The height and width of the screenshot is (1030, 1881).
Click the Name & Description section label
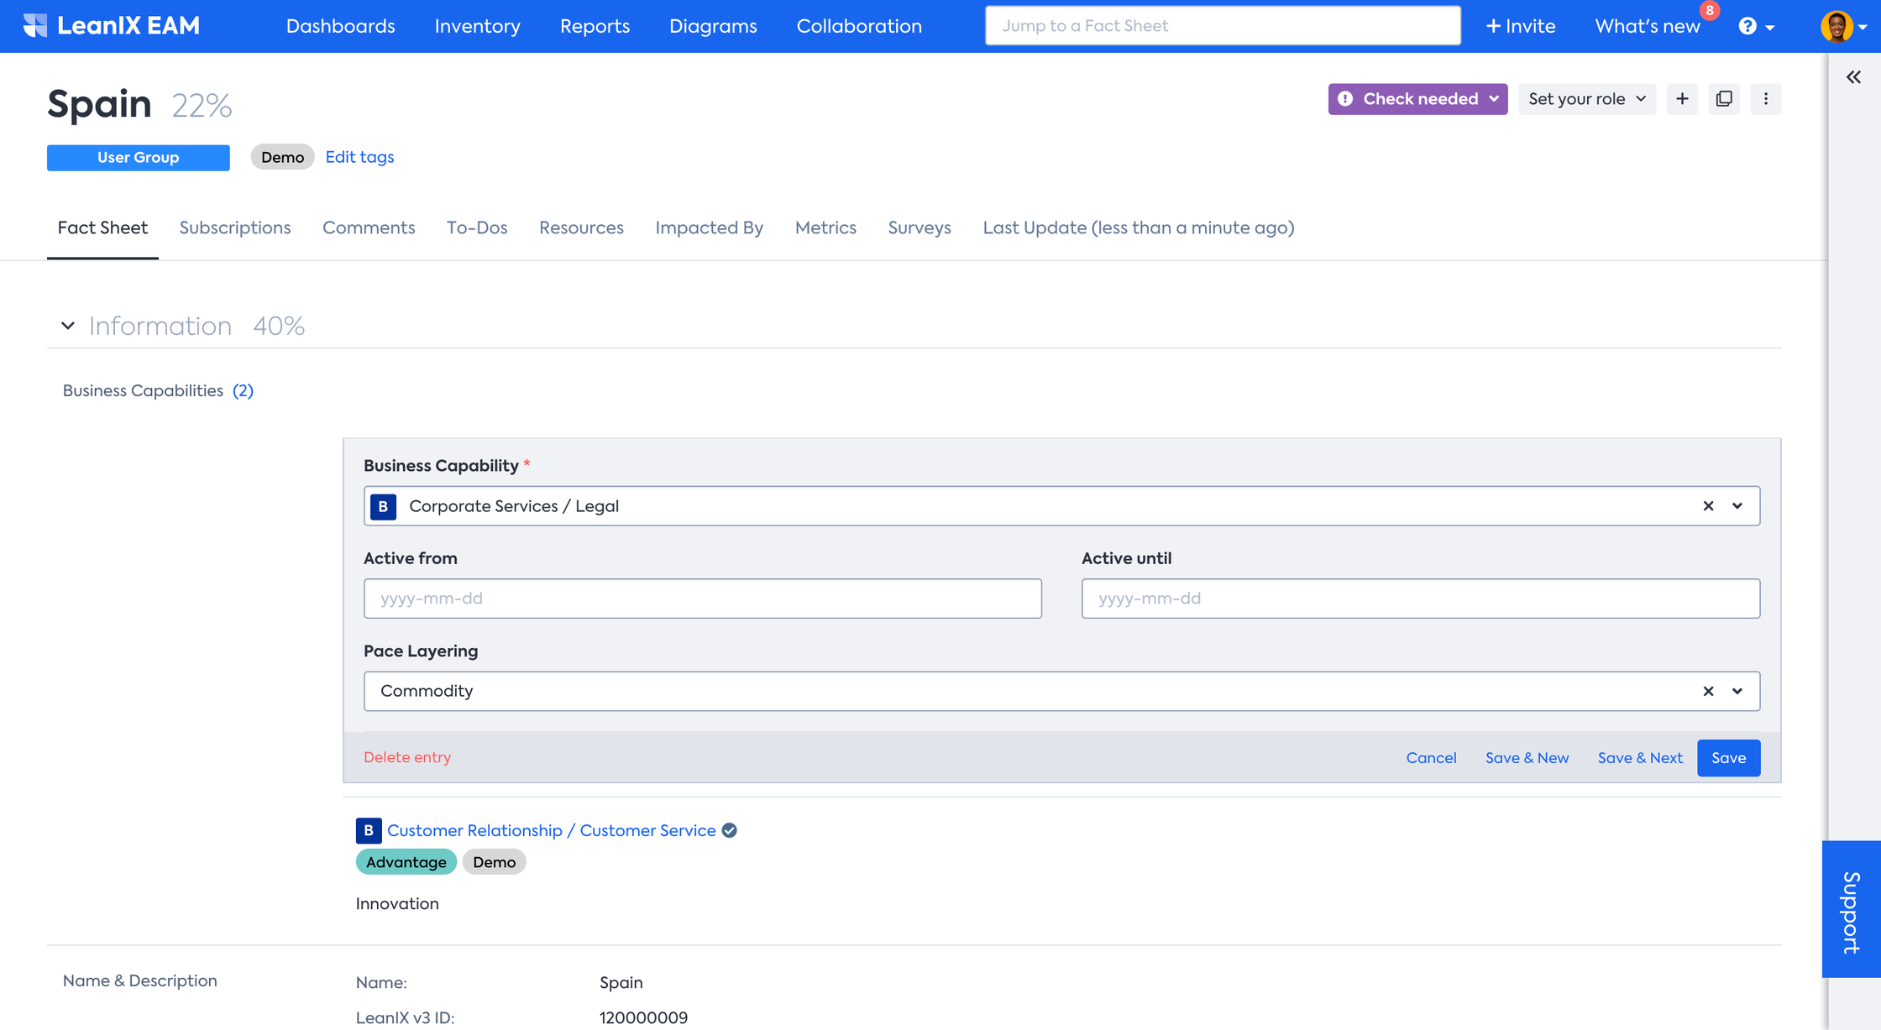pyautogui.click(x=140, y=980)
